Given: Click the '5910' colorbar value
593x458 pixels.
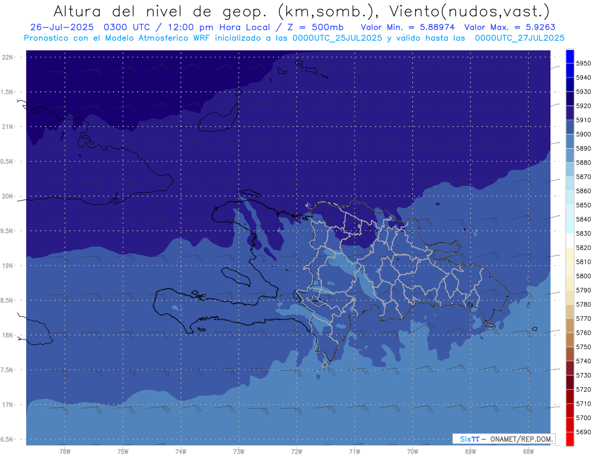Looking at the screenshot, I should 584,120.
